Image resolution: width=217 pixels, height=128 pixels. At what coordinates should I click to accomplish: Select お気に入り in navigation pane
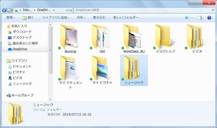pos(17,26)
